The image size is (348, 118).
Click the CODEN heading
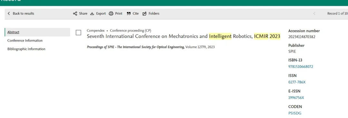point(295,106)
